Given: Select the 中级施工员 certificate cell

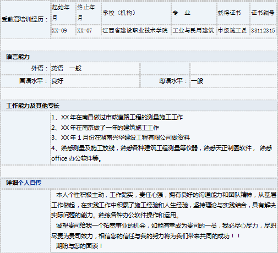Looking at the screenshot, I should tap(232, 30).
